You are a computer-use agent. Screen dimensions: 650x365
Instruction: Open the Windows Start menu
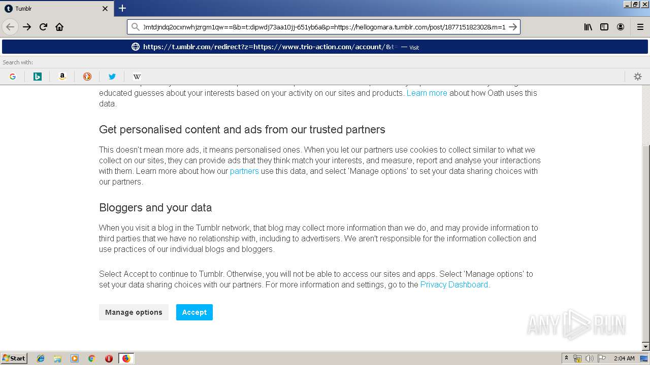tap(14, 358)
